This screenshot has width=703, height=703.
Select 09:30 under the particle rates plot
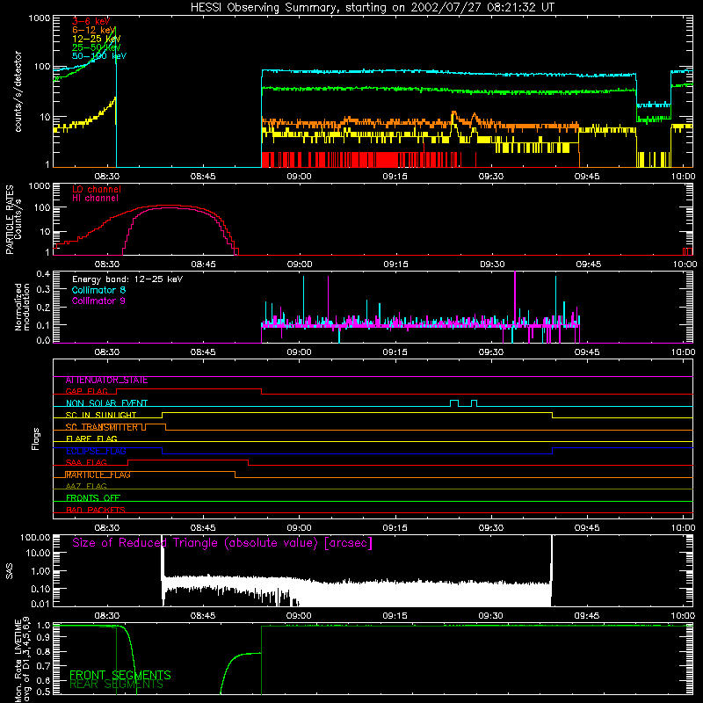(x=492, y=265)
